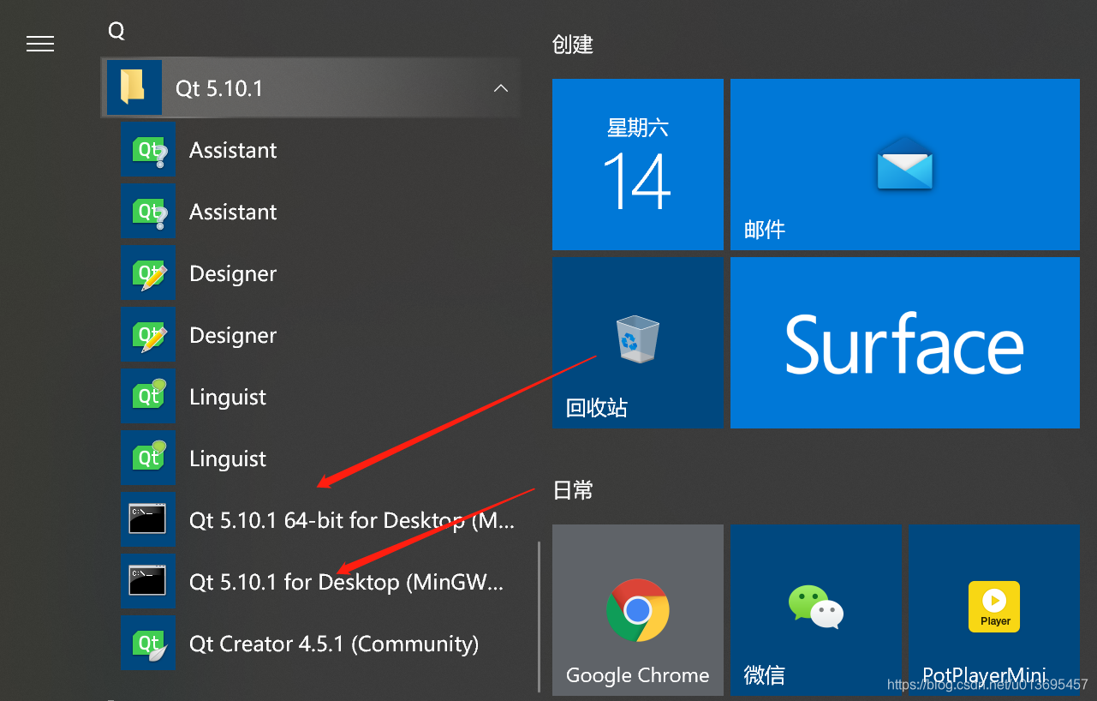
Task: Click the Qt 5.10.1 folder icon
Action: coord(134,87)
